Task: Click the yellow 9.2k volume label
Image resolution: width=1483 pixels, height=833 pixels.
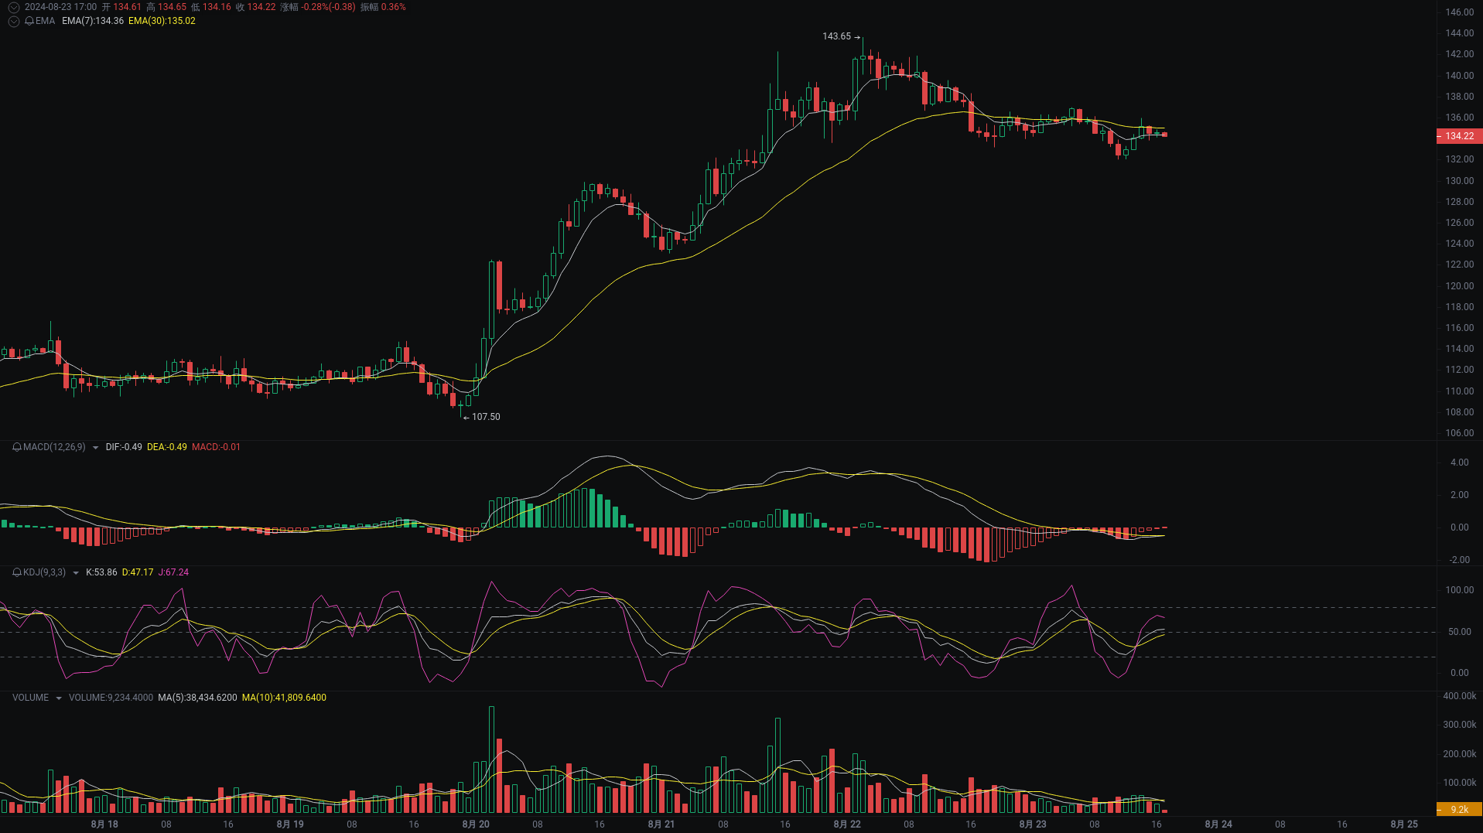Action: (x=1459, y=809)
